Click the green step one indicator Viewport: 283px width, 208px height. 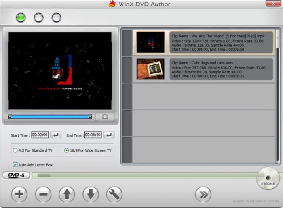(x=21, y=18)
